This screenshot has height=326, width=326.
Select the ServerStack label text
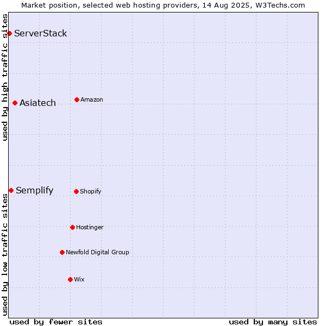[x=41, y=33]
